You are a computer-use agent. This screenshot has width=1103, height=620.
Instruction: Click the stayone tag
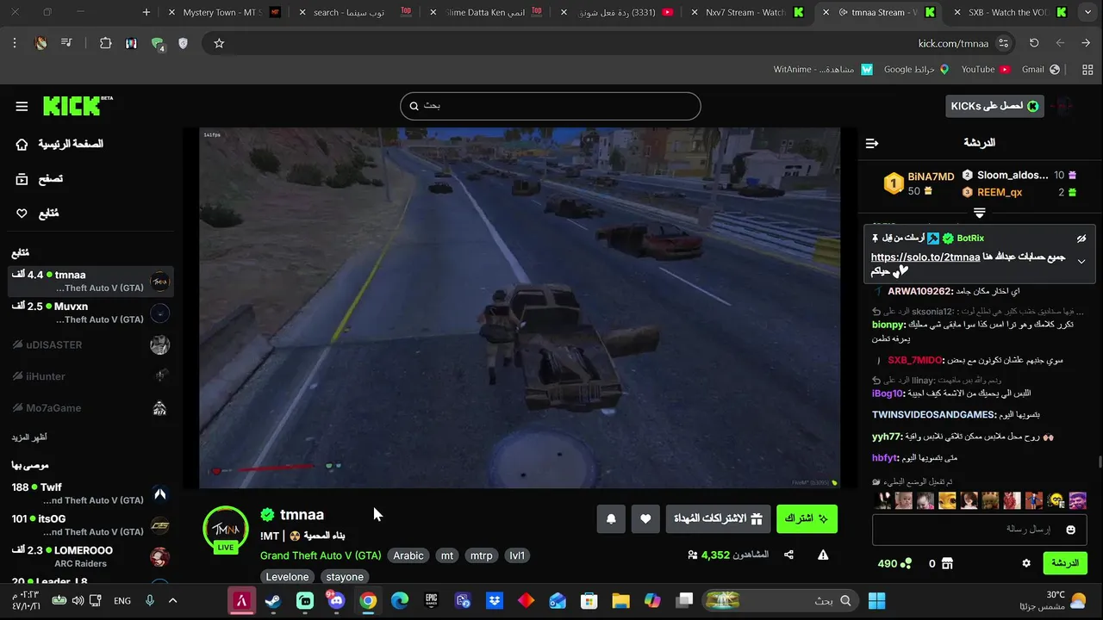(345, 577)
